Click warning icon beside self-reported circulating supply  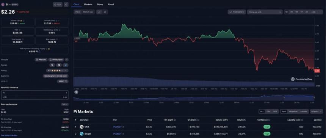49,49
